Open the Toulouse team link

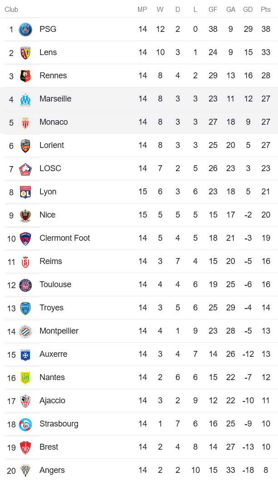(x=55, y=284)
